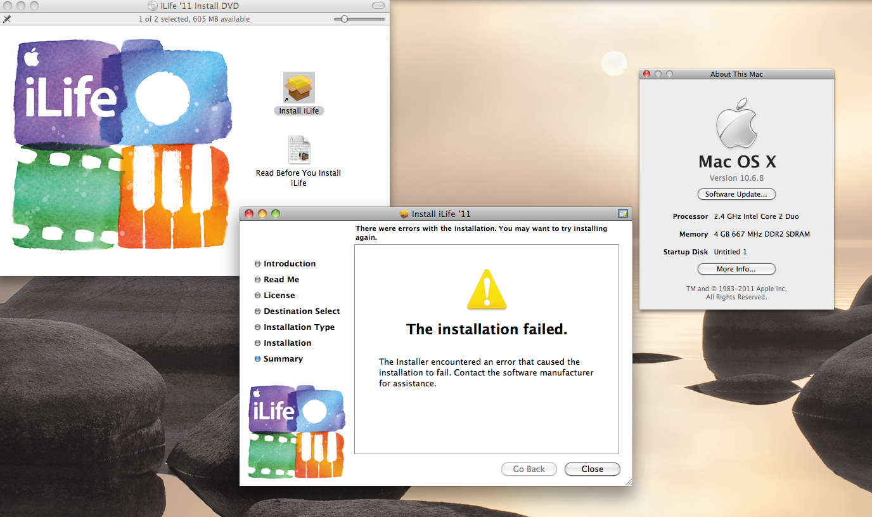This screenshot has height=517, width=872.
Task: Click the Read Me step in installer sidebar
Action: pyautogui.click(x=281, y=280)
